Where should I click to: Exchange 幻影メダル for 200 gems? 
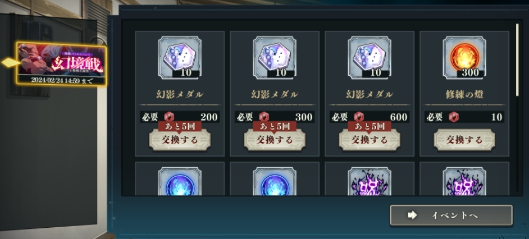[180, 140]
